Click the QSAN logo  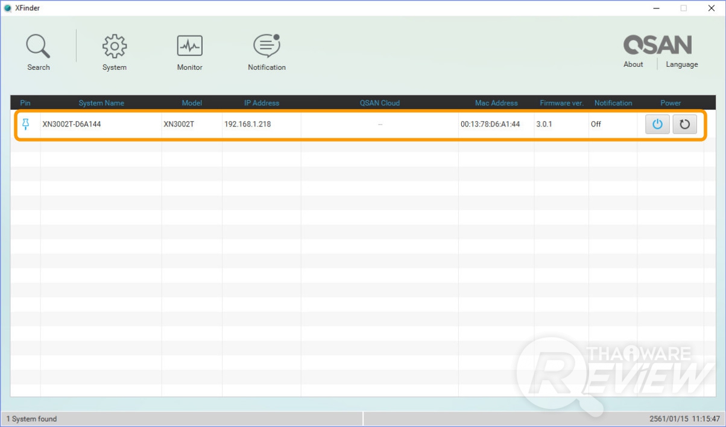[657, 45]
